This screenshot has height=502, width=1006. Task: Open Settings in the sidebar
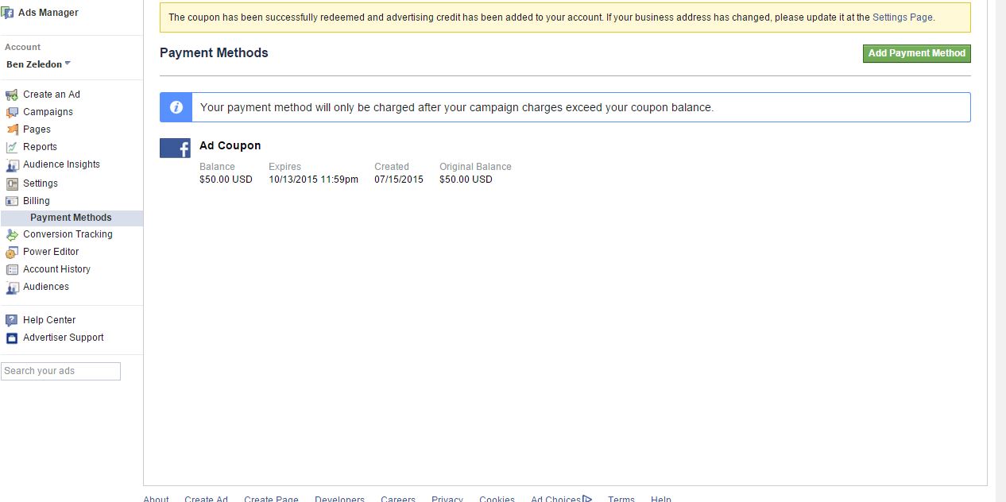tap(41, 183)
